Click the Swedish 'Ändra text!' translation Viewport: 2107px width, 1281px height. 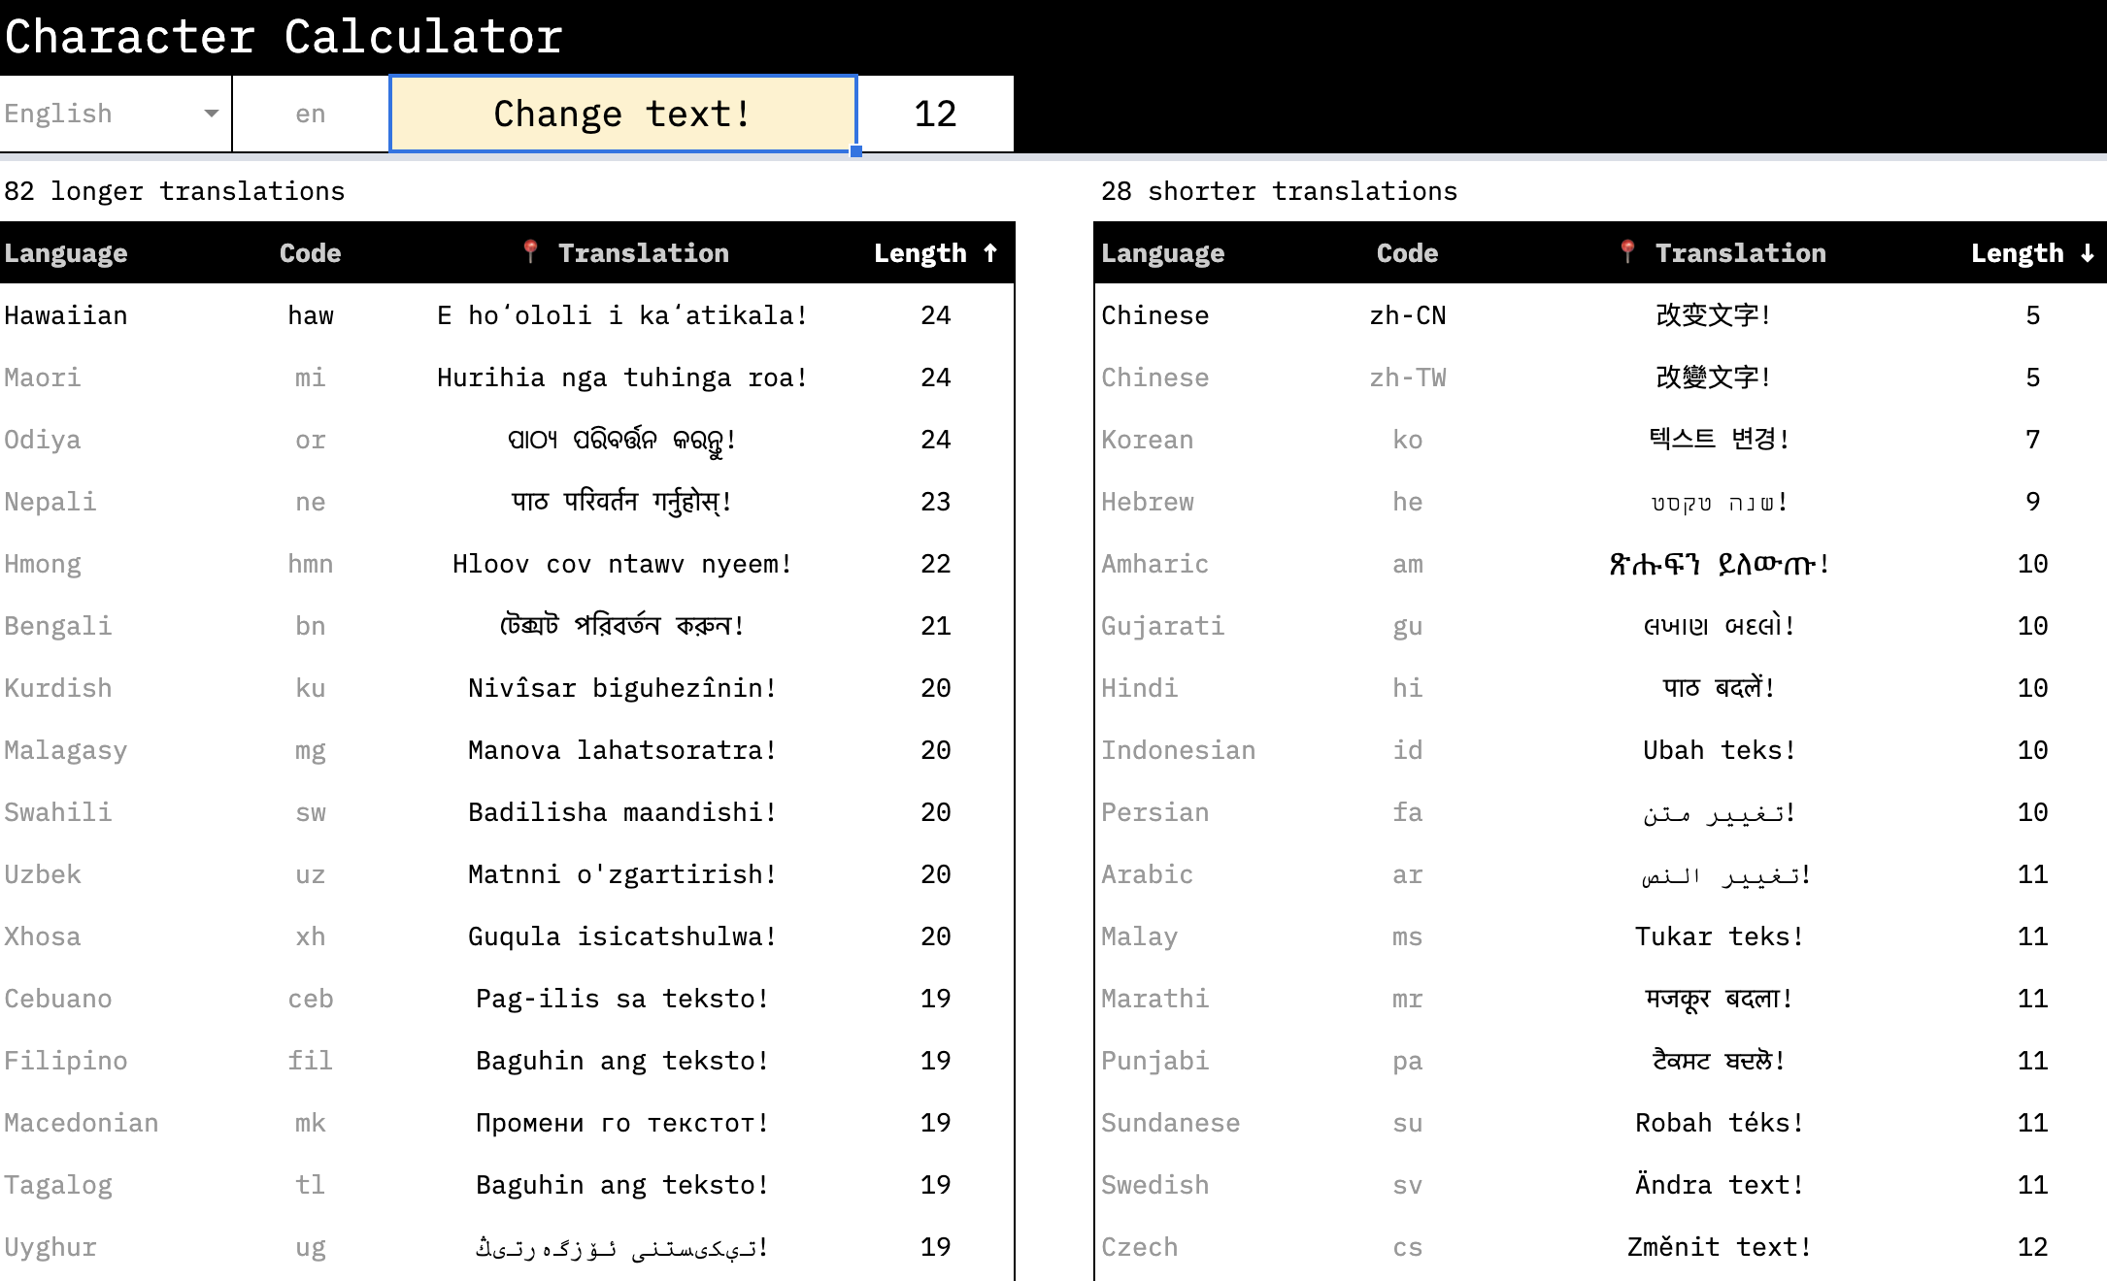pos(1715,1184)
